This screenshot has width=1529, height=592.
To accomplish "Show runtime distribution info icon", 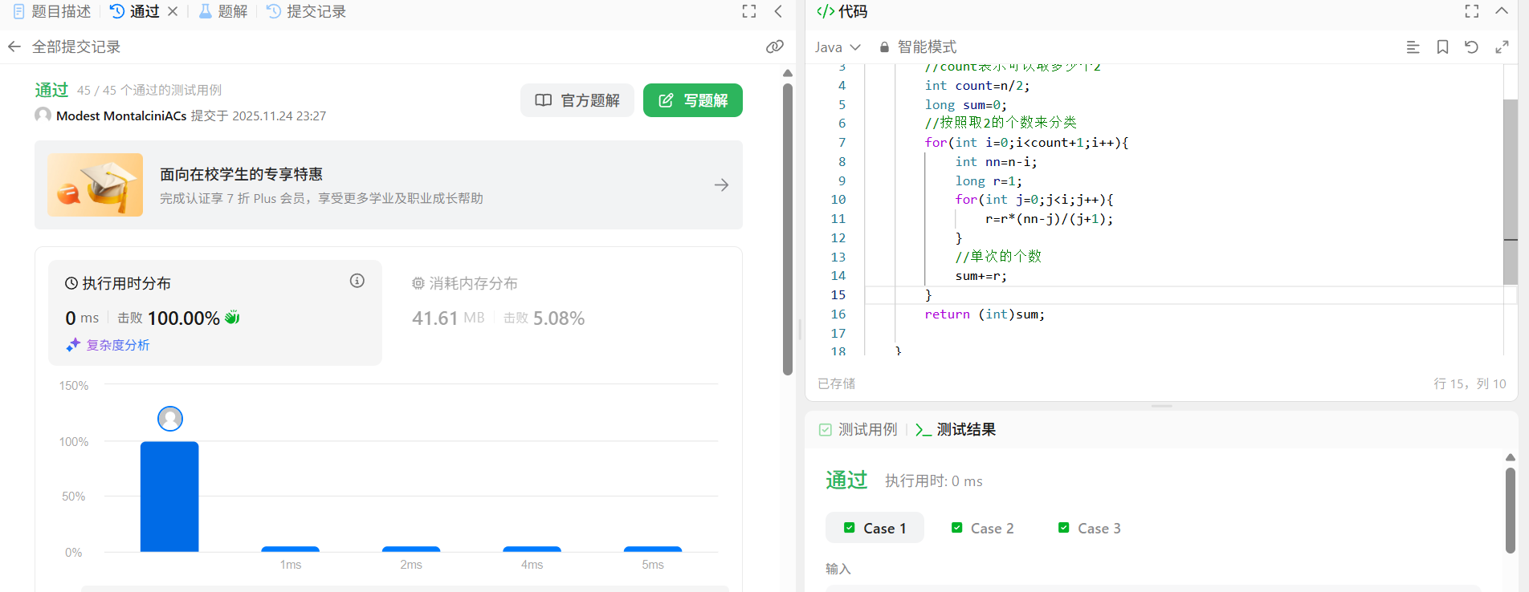I will pos(357,281).
